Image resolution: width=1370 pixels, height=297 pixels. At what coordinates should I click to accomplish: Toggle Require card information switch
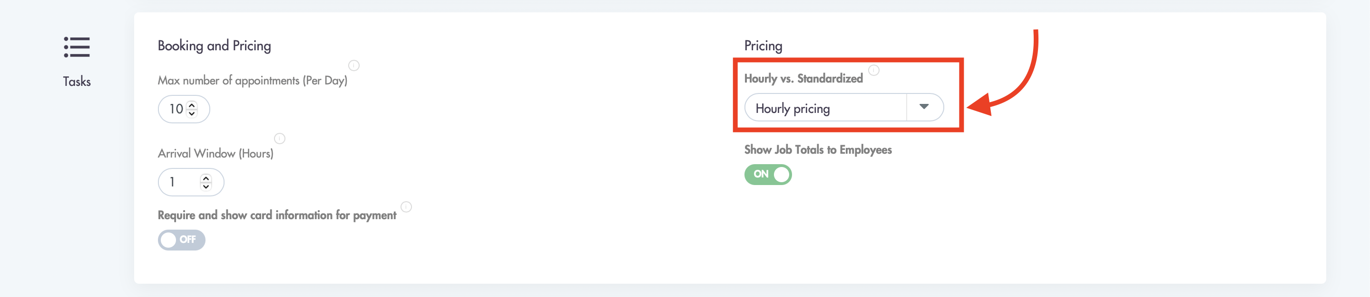[181, 240]
